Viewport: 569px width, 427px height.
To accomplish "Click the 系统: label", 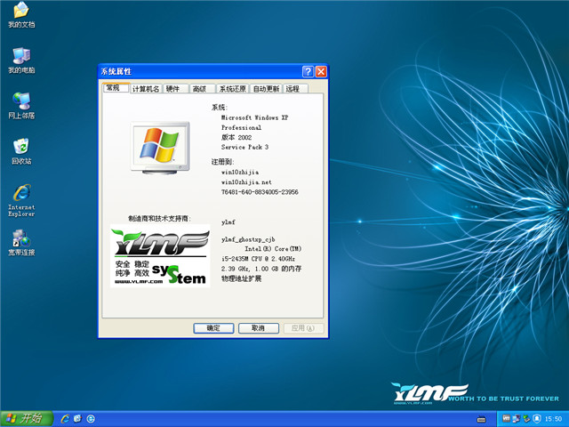I will click(220, 108).
